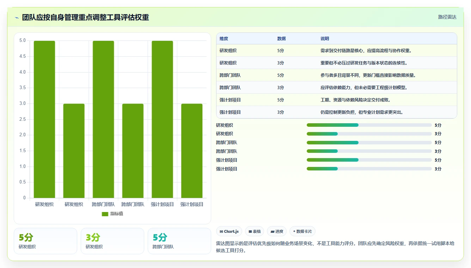Click the 1.5 y-axis label
This screenshot has height=268, width=471.
click(x=23, y=151)
